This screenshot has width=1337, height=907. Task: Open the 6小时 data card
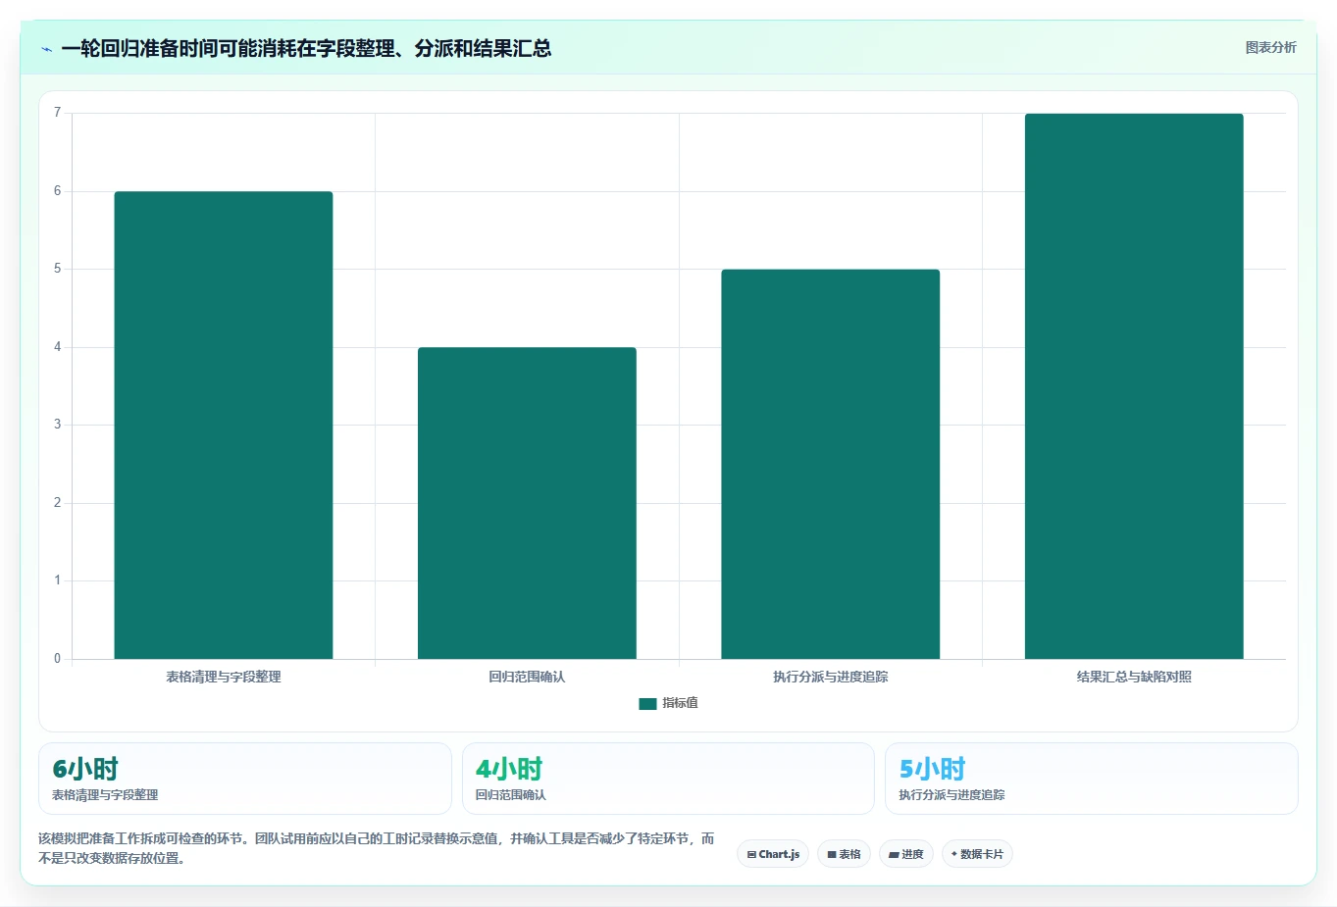pos(245,779)
